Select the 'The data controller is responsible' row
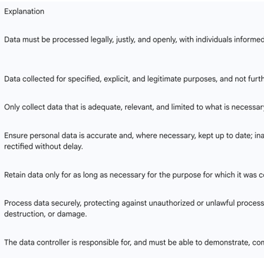The width and height of the screenshot is (264, 258). pyautogui.click(x=134, y=242)
